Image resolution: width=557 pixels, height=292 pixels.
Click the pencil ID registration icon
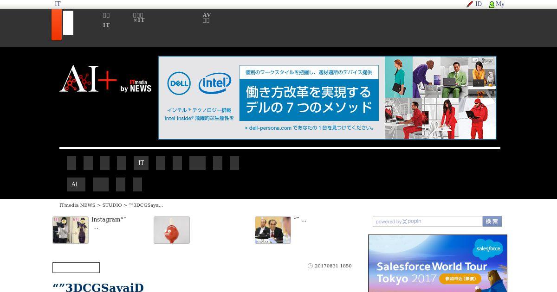click(470, 4)
